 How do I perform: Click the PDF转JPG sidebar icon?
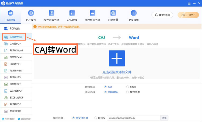click(x=6, y=77)
